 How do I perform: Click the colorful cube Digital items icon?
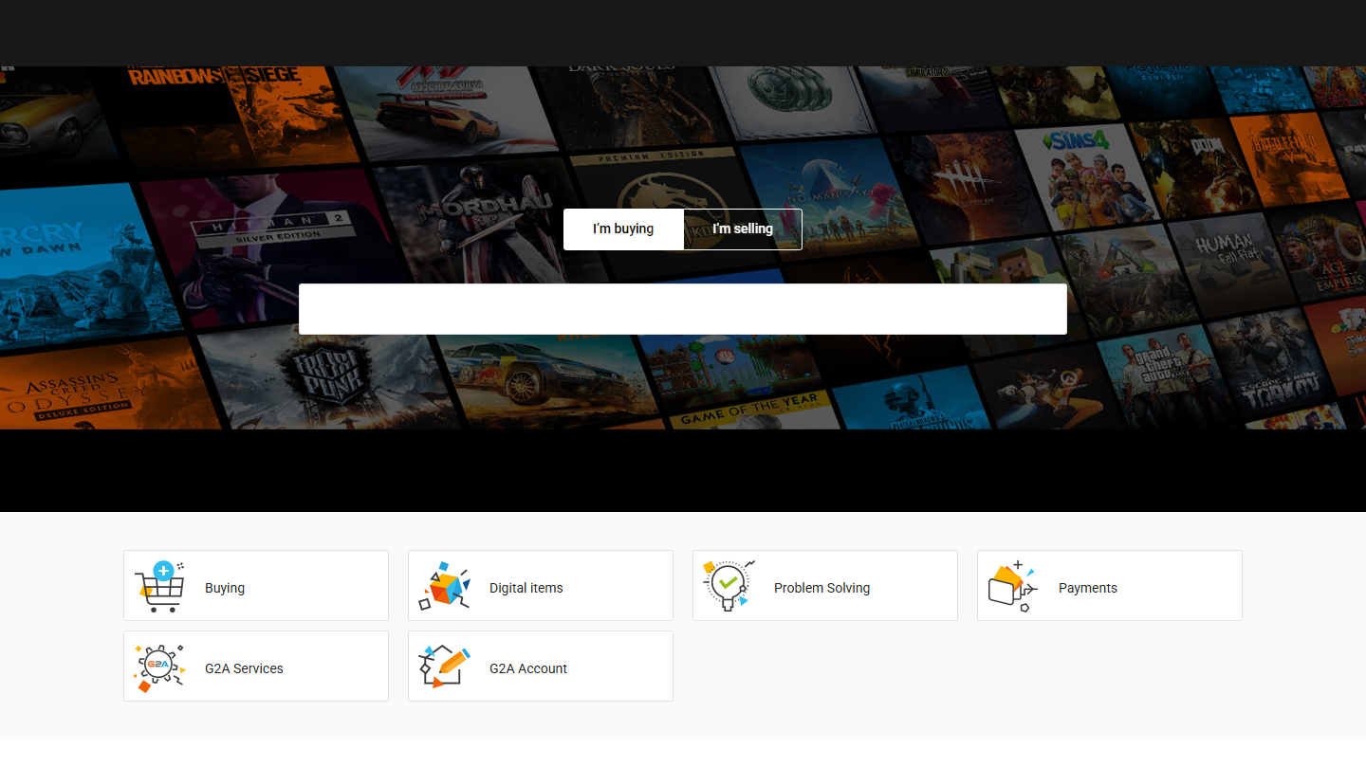pyautogui.click(x=444, y=586)
